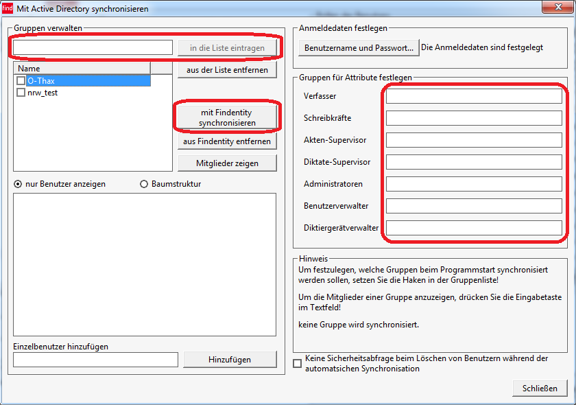Image resolution: width=576 pixels, height=405 pixels.
Task: Click the 'Schließen' button
Action: [540, 388]
